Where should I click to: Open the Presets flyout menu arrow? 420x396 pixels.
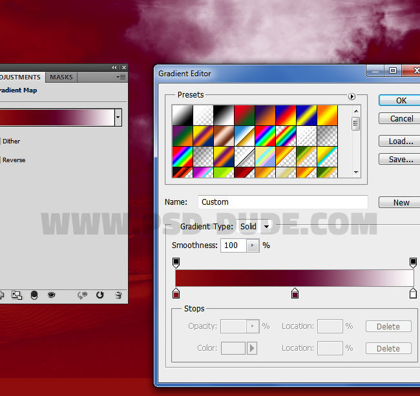point(352,96)
